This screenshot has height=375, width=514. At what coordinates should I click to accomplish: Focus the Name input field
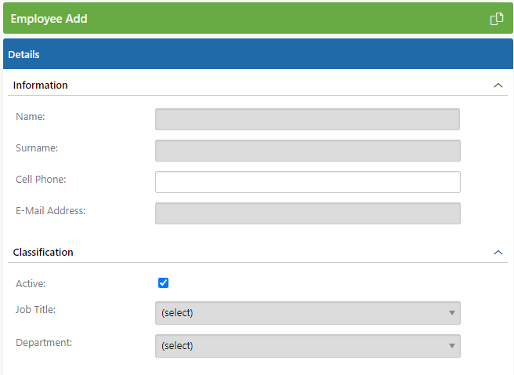(307, 119)
